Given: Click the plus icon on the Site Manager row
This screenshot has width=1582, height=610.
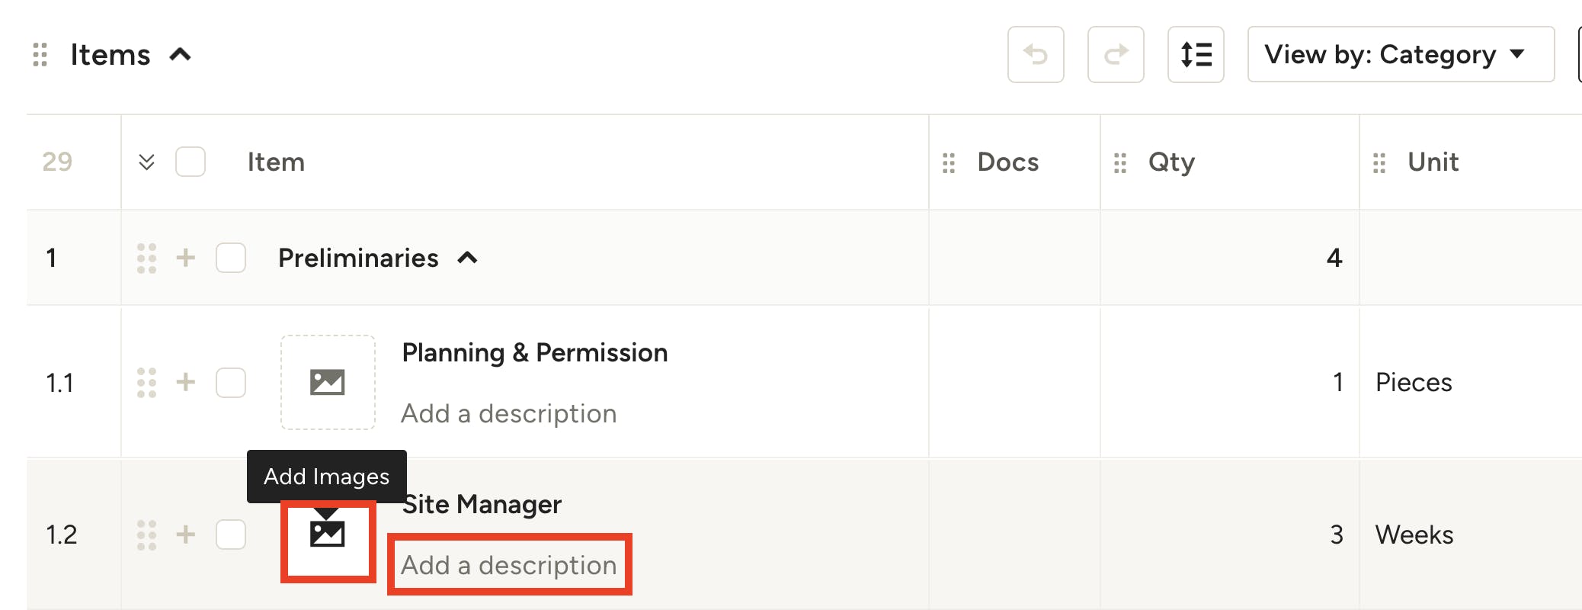Looking at the screenshot, I should pyautogui.click(x=185, y=535).
